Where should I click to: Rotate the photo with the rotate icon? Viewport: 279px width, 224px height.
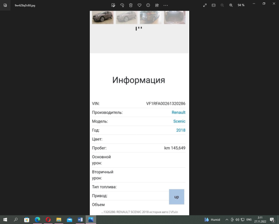122,5
